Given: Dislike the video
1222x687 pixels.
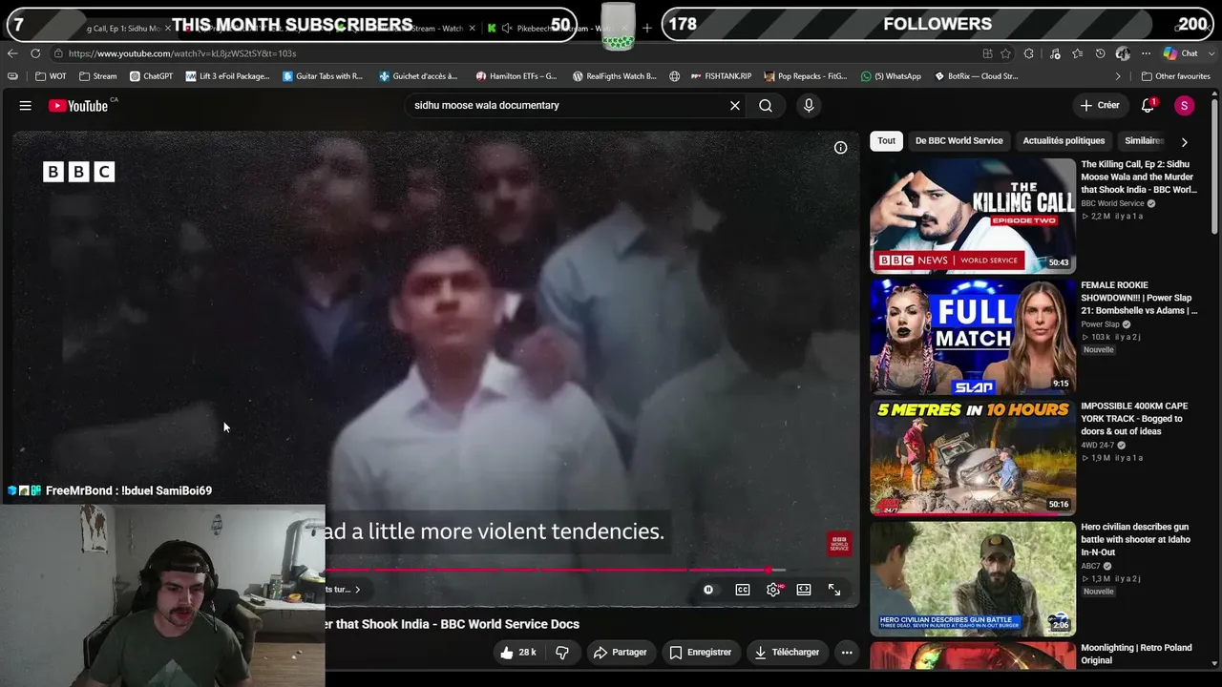Looking at the screenshot, I should pos(562,653).
